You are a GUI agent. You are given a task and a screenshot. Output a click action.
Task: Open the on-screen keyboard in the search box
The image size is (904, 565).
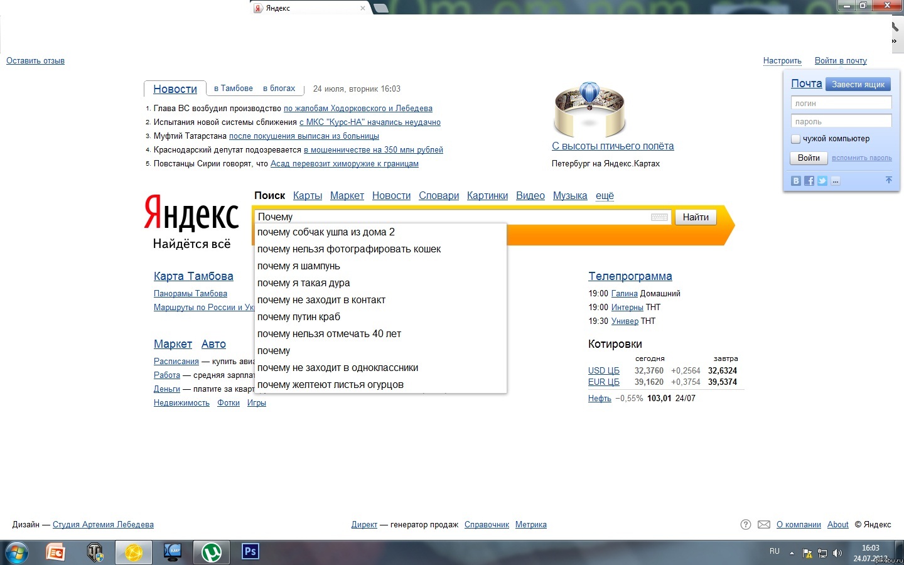(x=660, y=217)
